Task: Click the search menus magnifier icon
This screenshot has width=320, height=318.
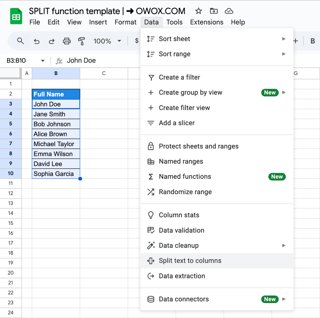Action: coord(20,41)
